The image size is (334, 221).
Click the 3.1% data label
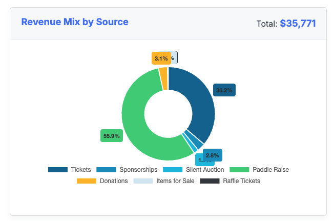(161, 58)
